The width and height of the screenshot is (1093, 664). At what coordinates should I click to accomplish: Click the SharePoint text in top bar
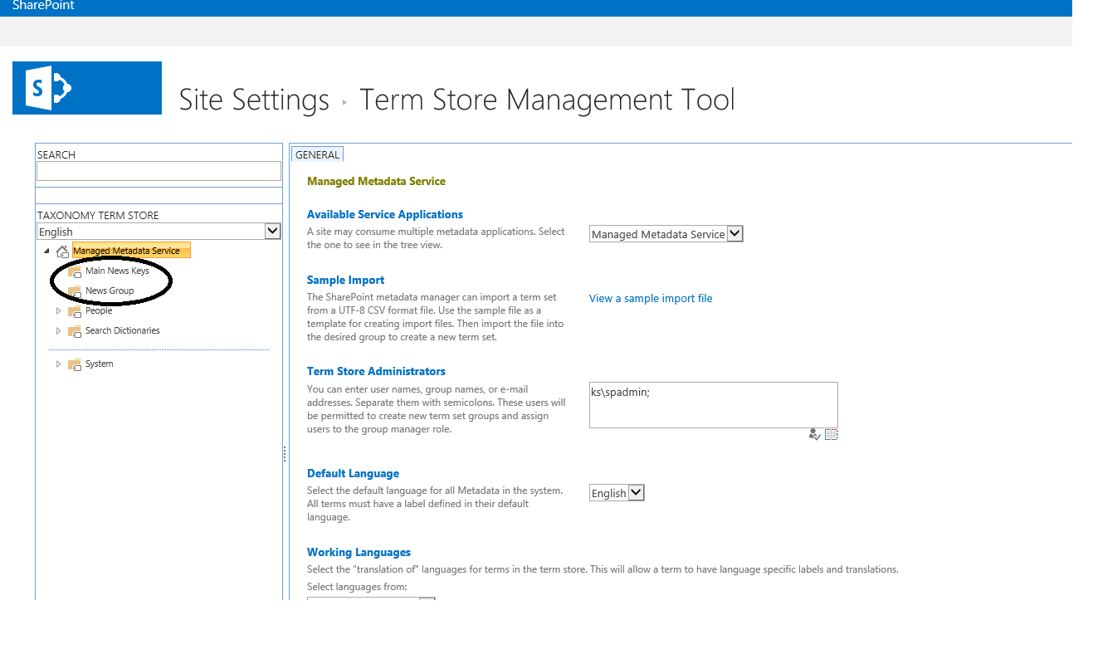click(43, 6)
